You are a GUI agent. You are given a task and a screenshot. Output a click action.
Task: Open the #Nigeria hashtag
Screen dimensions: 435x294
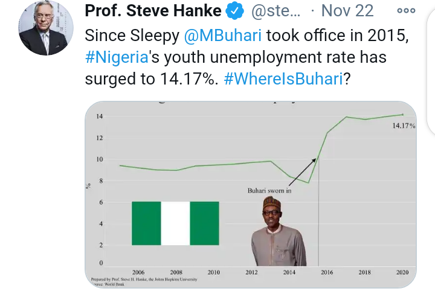[117, 57]
